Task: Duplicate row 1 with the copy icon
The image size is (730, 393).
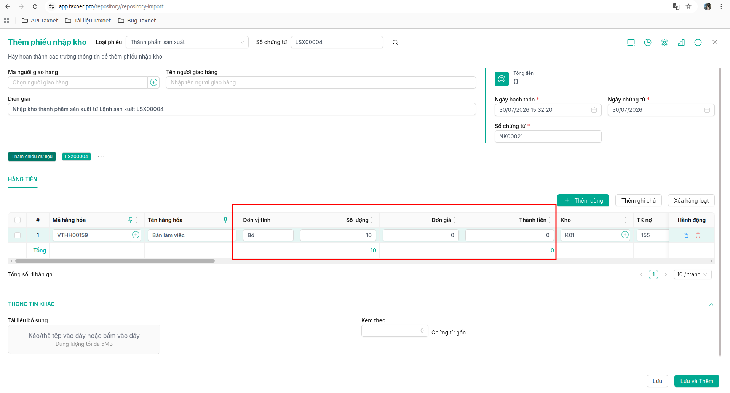Action: 685,235
